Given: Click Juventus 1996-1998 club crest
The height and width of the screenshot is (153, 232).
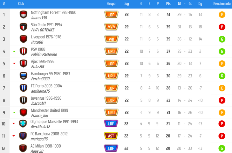Looking at the screenshot, I should click(24, 100).
